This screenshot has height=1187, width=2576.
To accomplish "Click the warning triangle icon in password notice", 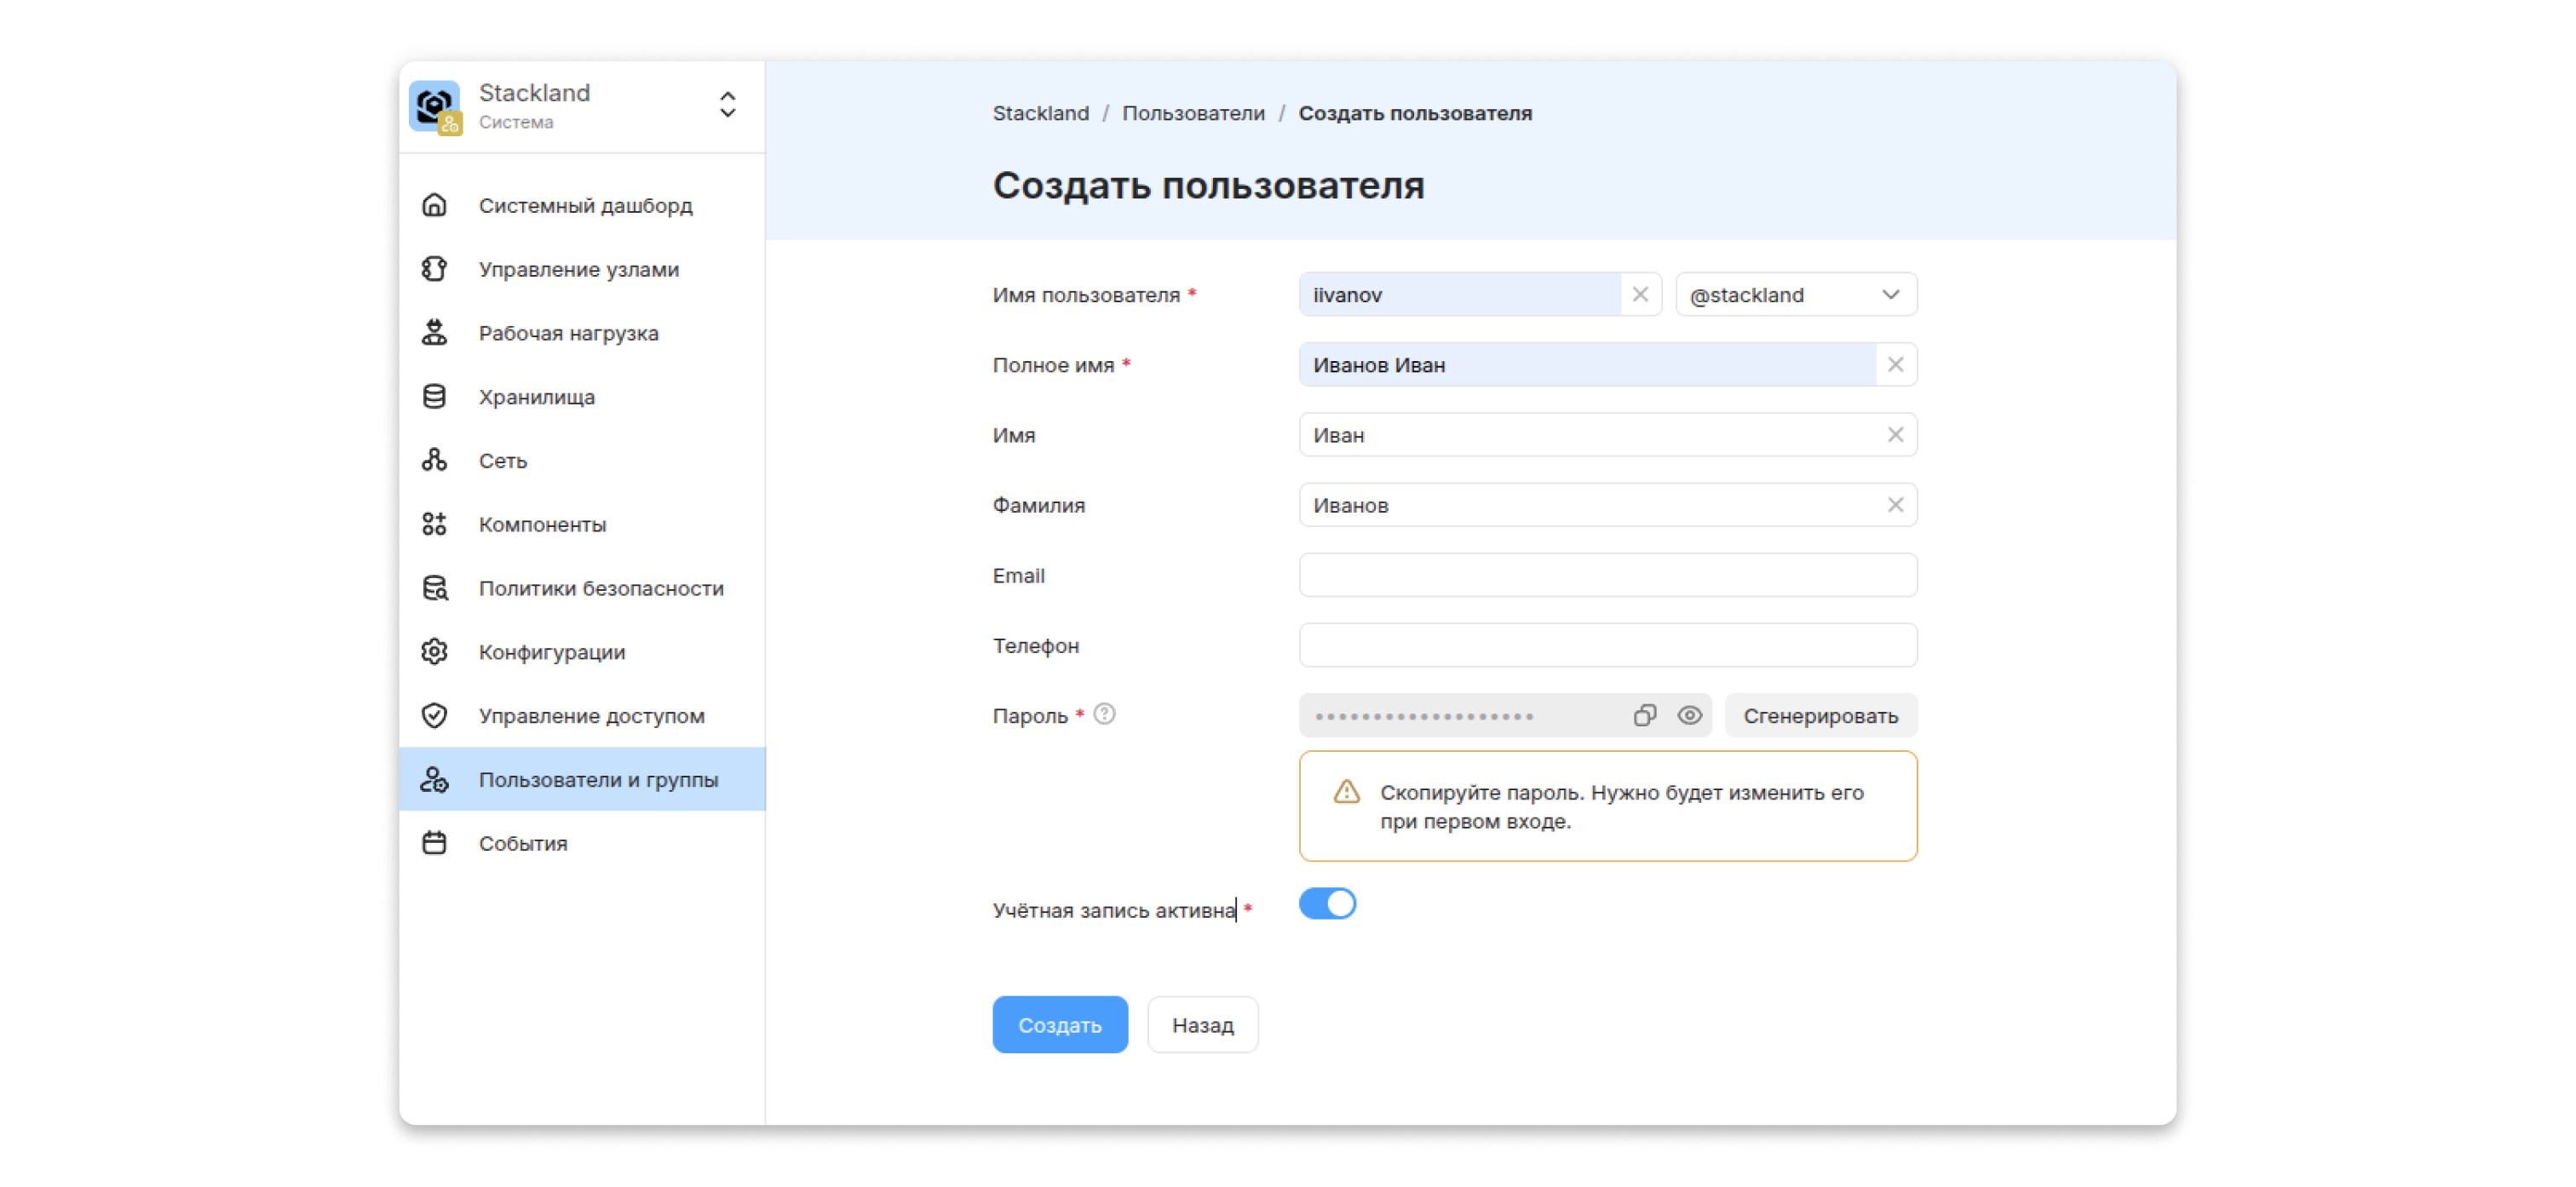I will pos(1347,792).
